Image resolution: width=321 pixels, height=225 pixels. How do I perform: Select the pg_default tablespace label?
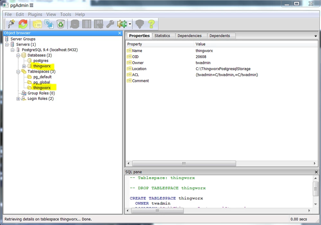click(42, 77)
